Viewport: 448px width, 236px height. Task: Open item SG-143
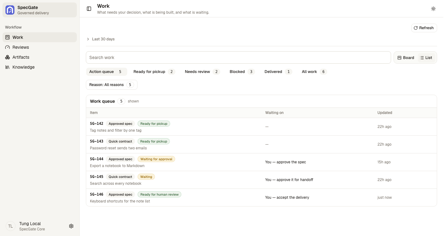[x=261, y=144]
